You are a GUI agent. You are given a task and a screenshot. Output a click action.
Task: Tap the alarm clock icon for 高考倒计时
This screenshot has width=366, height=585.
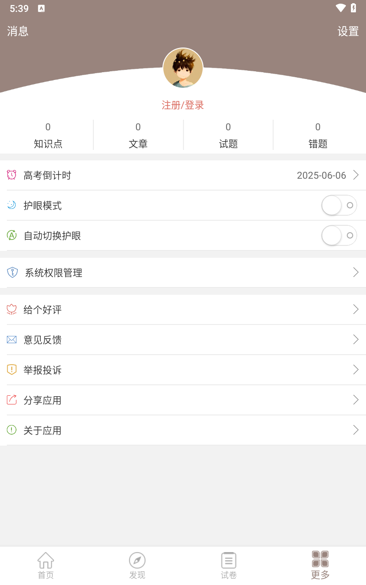tap(11, 175)
